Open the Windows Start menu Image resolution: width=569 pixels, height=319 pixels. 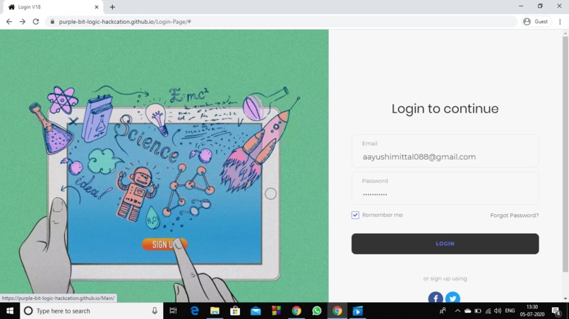point(10,311)
